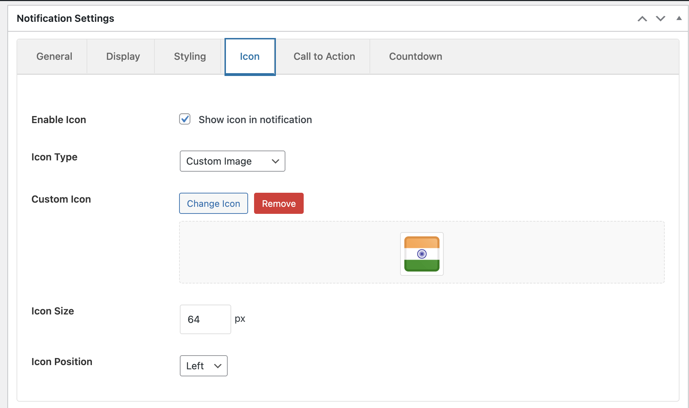Move Notification Settings panel up
Image resolution: width=689 pixels, height=408 pixels.
pyautogui.click(x=642, y=19)
